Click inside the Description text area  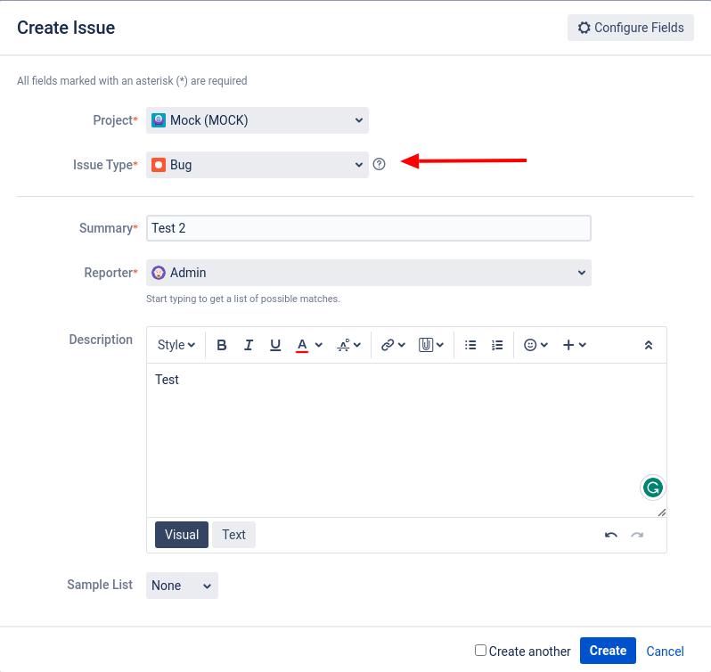(406, 440)
